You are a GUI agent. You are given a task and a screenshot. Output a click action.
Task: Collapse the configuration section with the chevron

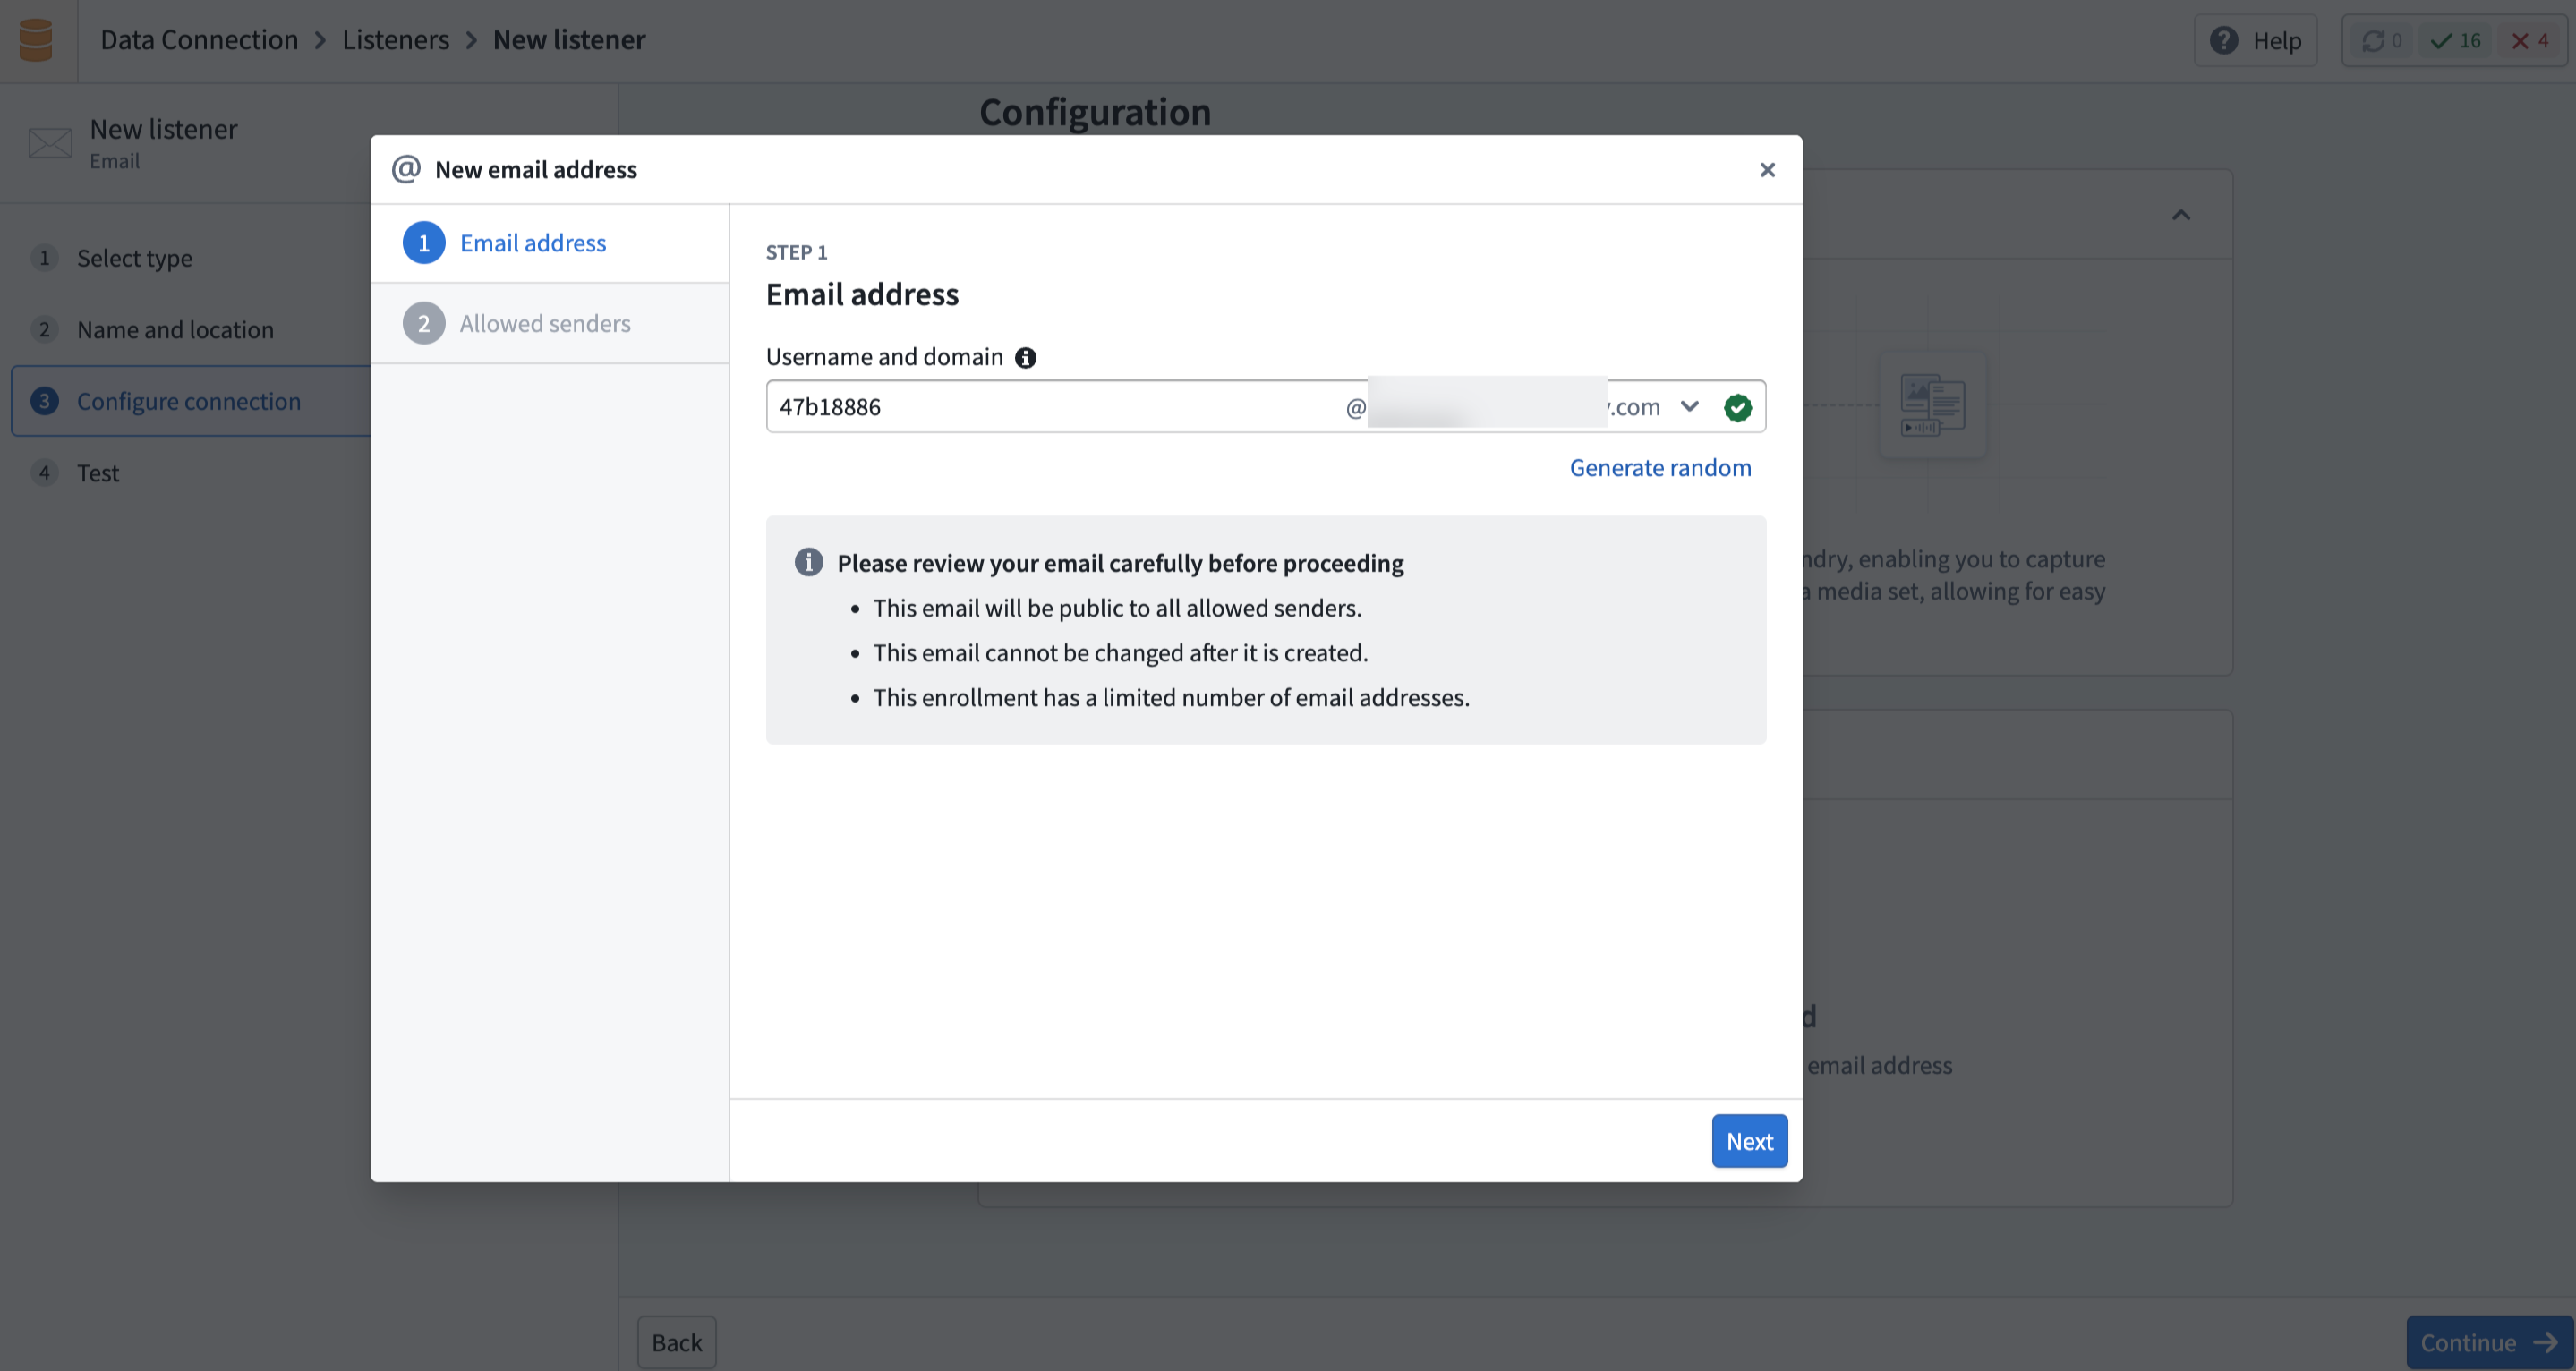(2182, 214)
